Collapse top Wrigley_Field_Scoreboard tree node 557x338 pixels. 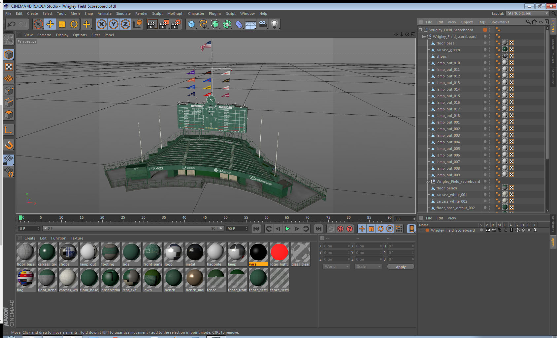click(x=421, y=30)
